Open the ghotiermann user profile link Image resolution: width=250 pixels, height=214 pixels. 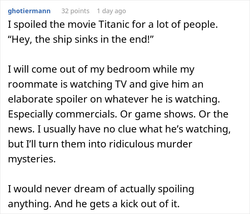coord(29,11)
